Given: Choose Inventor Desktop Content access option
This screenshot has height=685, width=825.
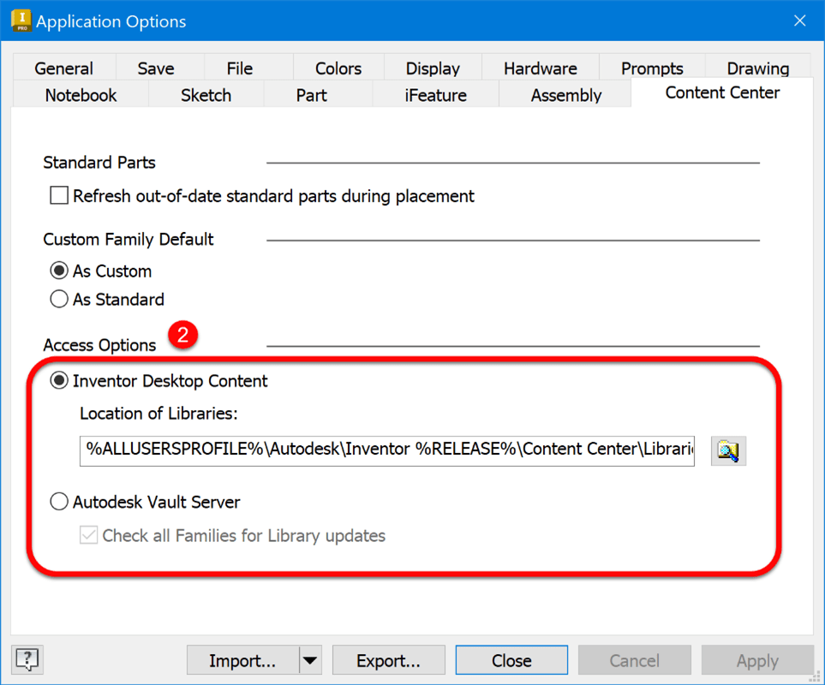Looking at the screenshot, I should (x=59, y=380).
